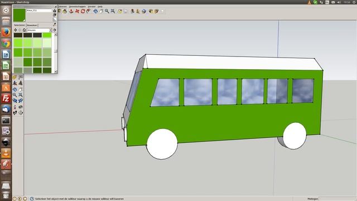
Task: Click the first bus side window
Action: [x=165, y=93]
